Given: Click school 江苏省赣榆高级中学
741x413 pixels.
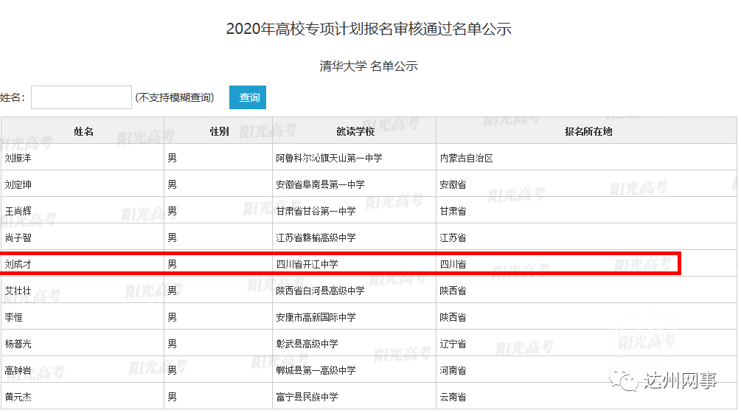Looking at the screenshot, I should [x=316, y=237].
